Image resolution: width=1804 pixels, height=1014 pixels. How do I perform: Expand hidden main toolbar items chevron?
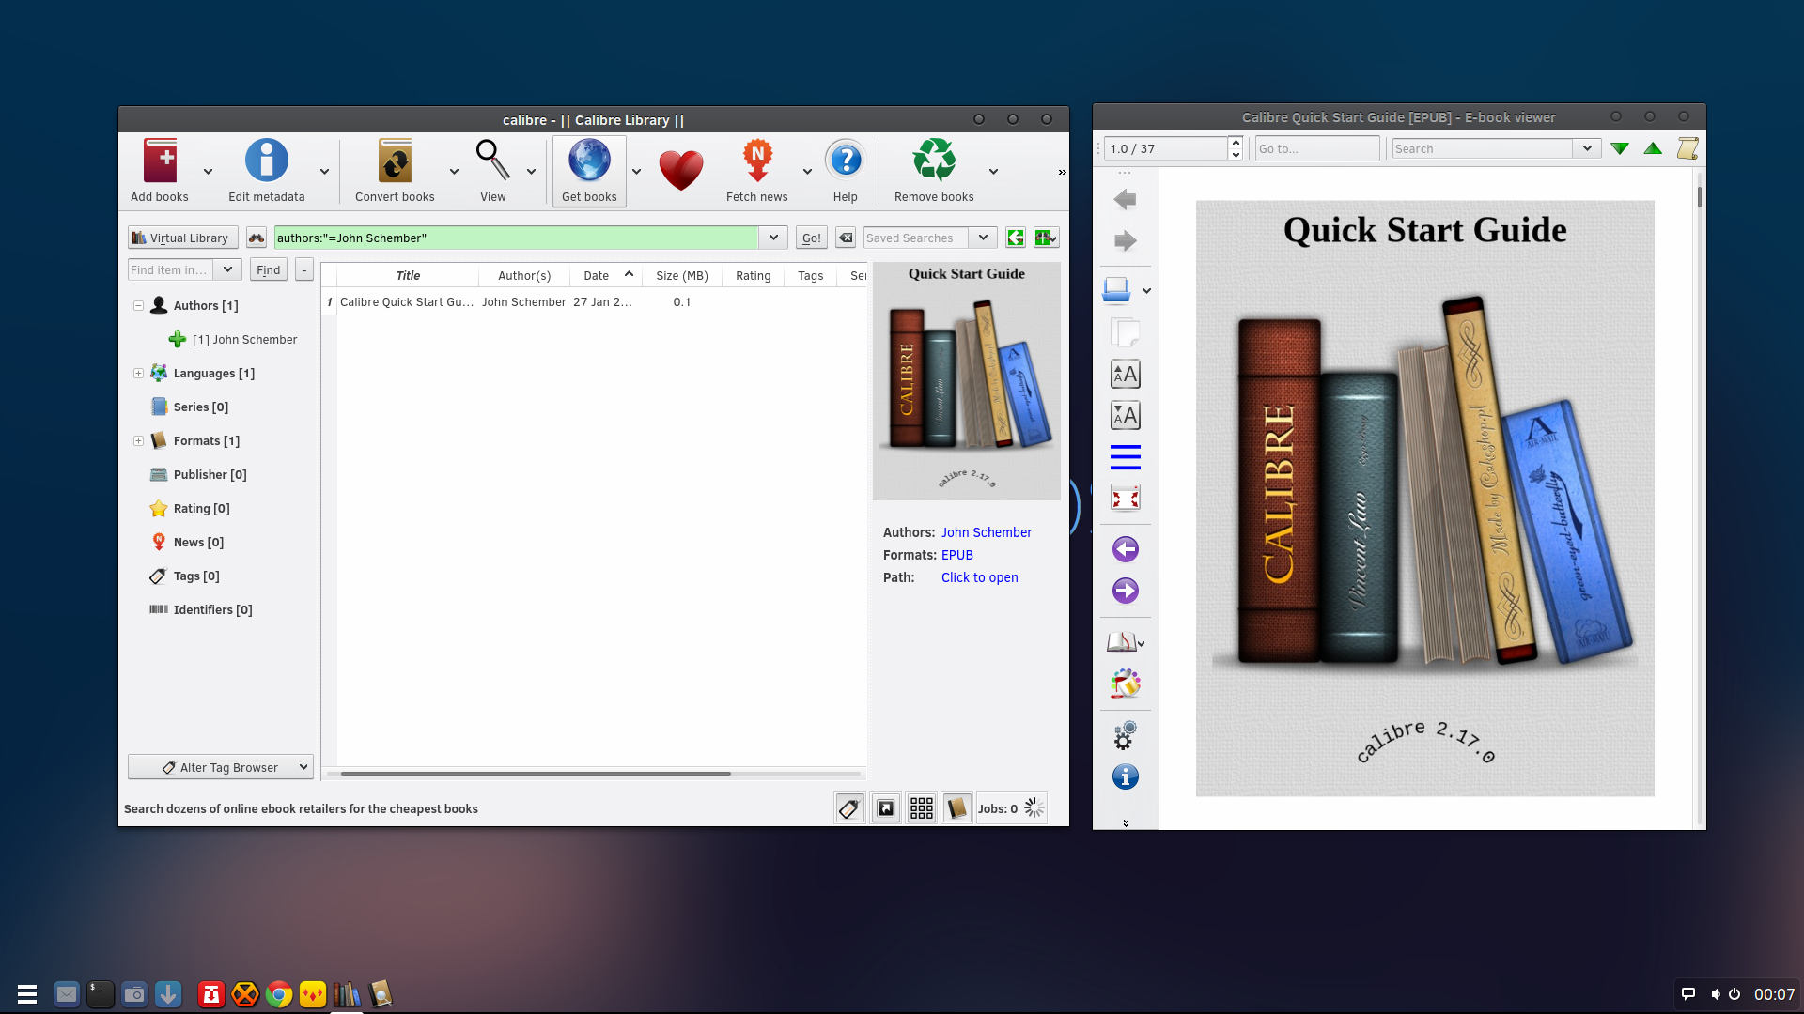point(1062,172)
